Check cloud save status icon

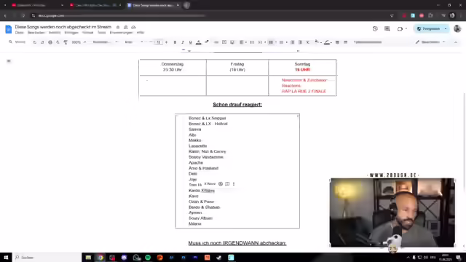(133, 27)
